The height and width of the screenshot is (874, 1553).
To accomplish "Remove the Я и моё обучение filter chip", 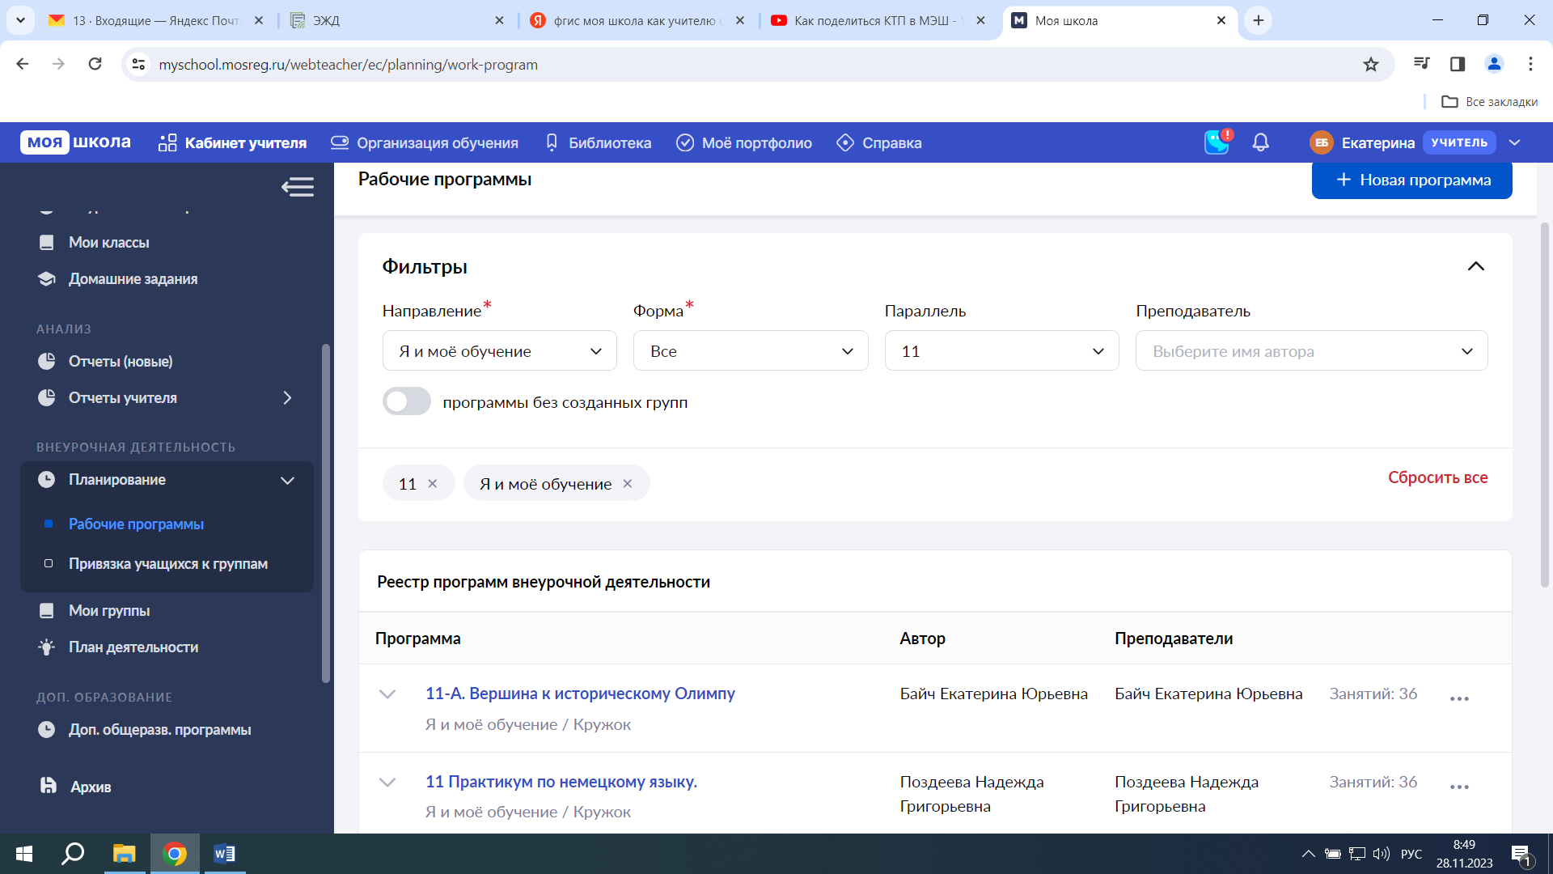I will [x=627, y=484].
